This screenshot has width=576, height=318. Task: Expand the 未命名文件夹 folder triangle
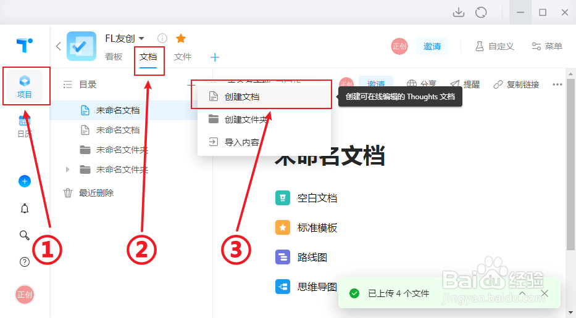[67, 169]
